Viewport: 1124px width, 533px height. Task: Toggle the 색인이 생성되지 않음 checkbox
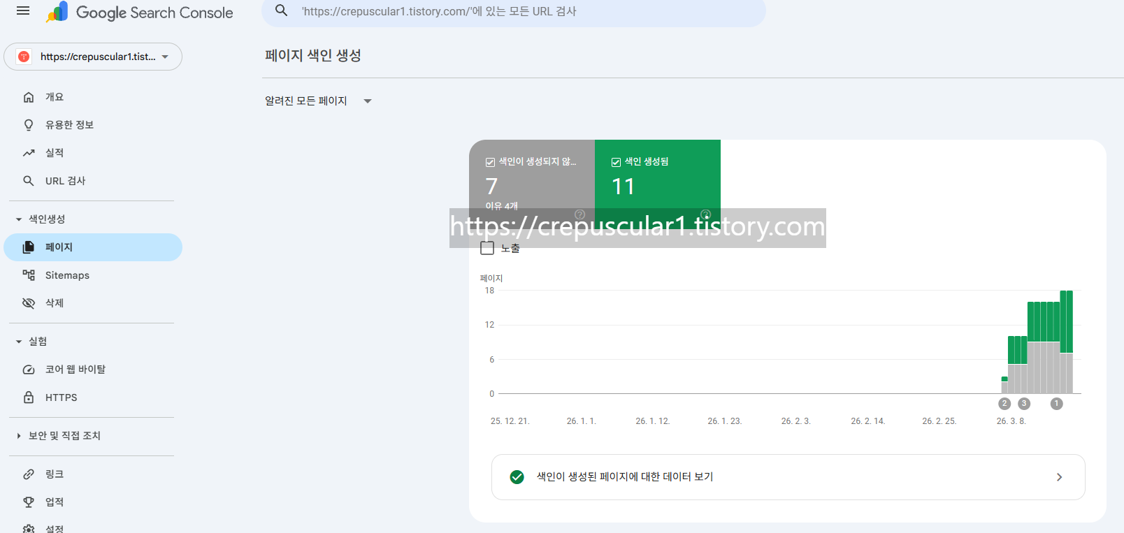tap(490, 162)
